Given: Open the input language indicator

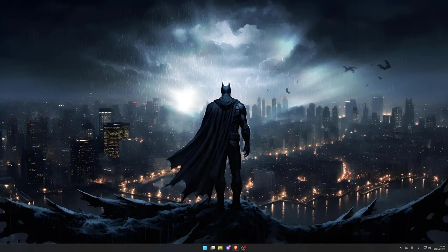Looking at the screenshot, I should 419,248.
